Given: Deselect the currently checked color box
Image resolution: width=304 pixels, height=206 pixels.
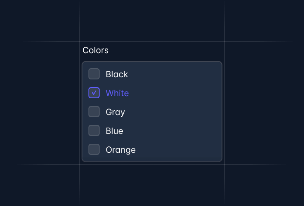Looking at the screenshot, I should [x=94, y=93].
